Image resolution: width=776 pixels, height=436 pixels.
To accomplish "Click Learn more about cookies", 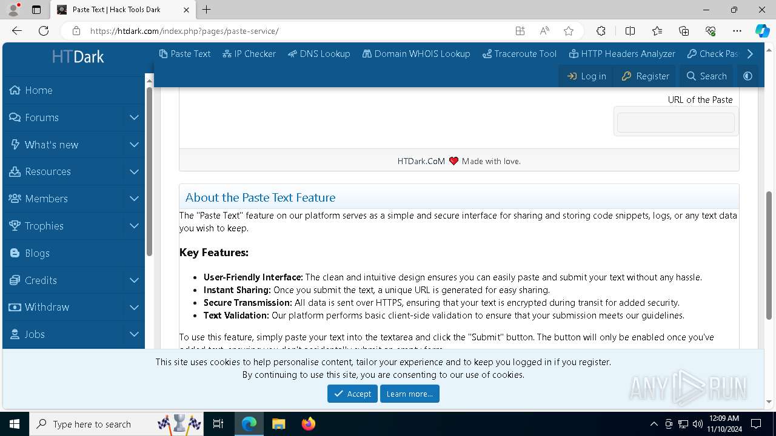I will tap(410, 394).
